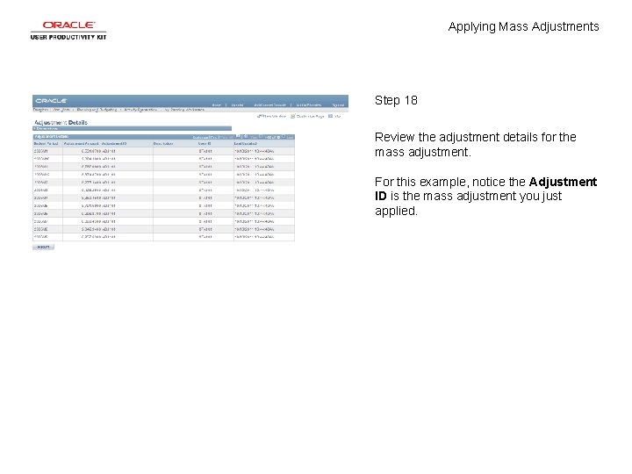The image size is (632, 474).
Task: Click the next-rows arrow in grid
Action: coord(284,136)
